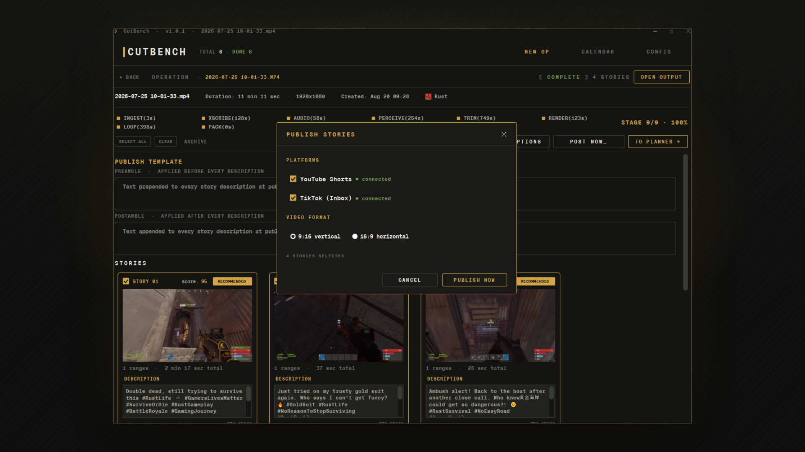Uncheck the TikTok (Inbox) platform
Viewport: 805px width, 452px height.
(x=293, y=198)
